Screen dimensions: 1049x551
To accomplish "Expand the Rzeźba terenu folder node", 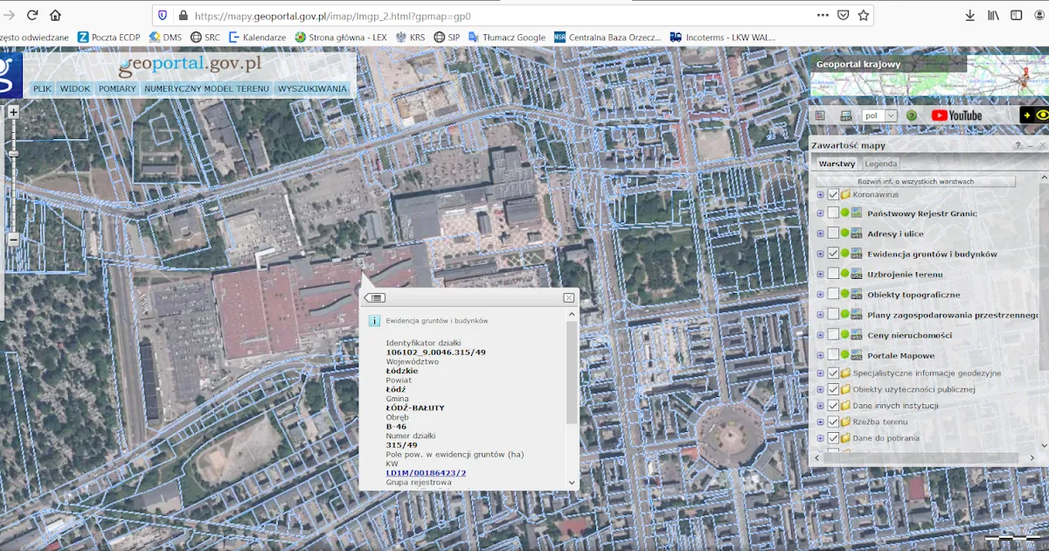I will click(x=820, y=422).
